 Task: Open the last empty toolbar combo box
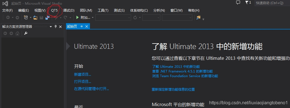[x=177, y=18]
